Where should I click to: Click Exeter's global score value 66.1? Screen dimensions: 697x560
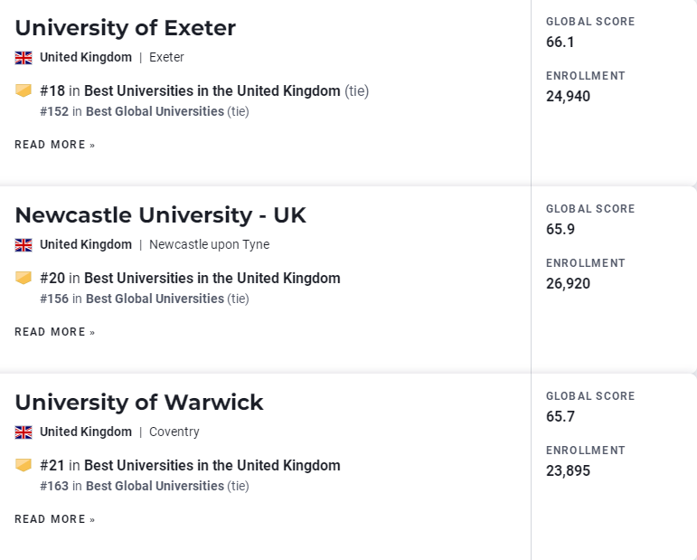click(x=560, y=43)
